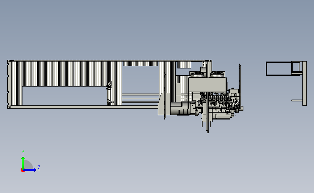
Task: Click the red X axis origin ball
Action: 22,171
